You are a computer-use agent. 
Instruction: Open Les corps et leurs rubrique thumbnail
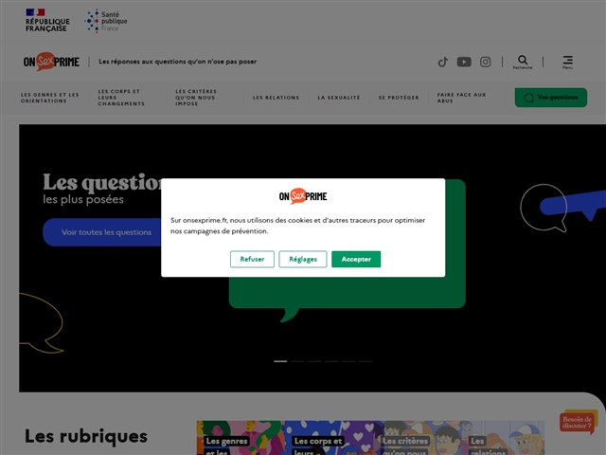pos(329,438)
